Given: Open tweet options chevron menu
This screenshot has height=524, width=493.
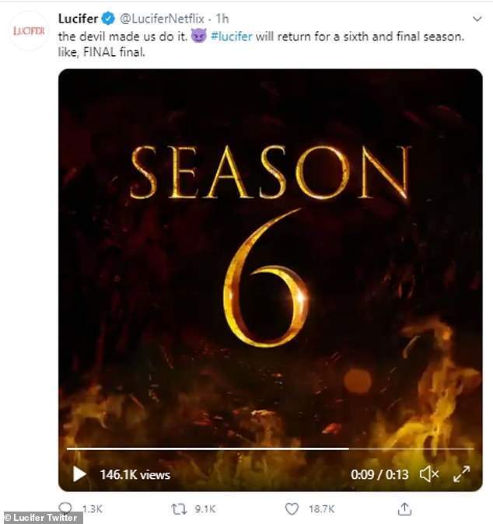Looking at the screenshot, I should coord(476,18).
